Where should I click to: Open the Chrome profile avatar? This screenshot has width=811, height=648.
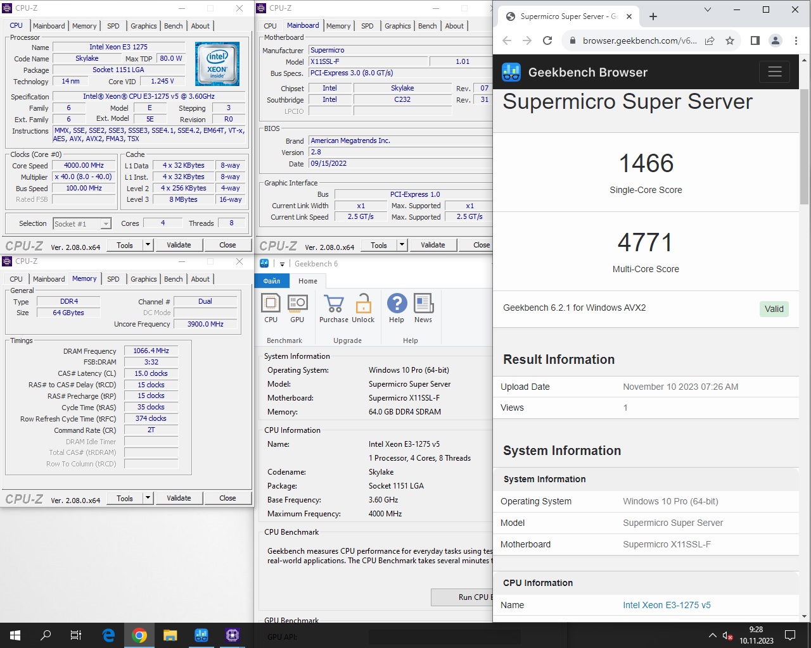(x=776, y=40)
